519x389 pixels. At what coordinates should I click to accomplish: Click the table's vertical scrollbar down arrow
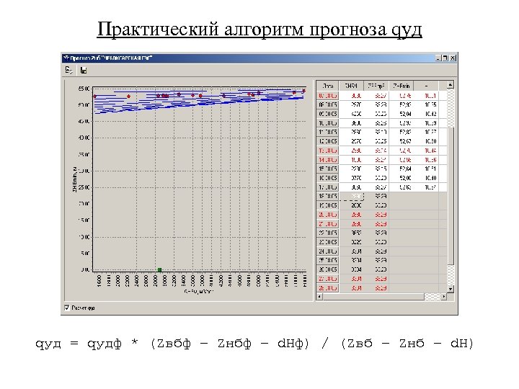pos(450,289)
